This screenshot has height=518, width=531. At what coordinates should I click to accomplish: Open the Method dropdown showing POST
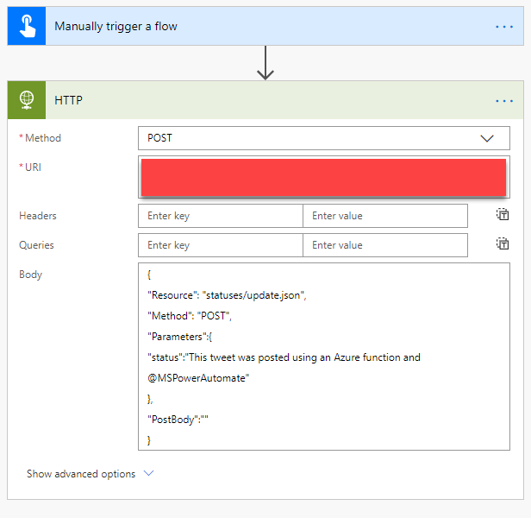(310, 138)
